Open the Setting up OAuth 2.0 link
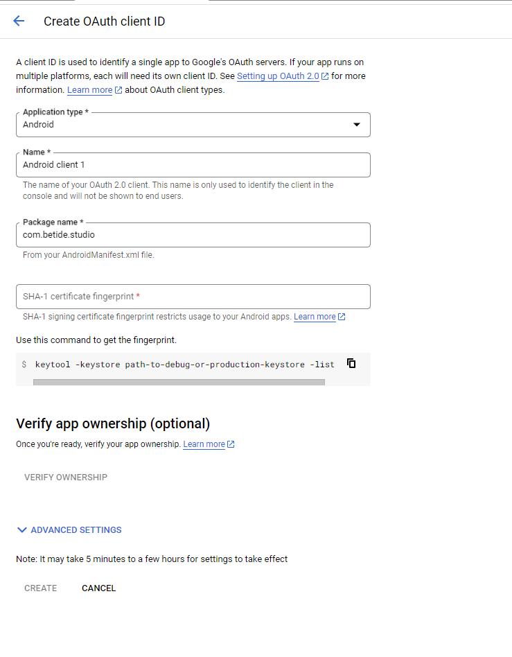The image size is (512, 657). tap(278, 76)
